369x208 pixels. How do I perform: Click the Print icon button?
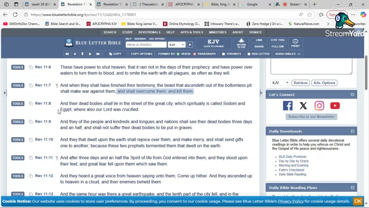click(x=295, y=43)
